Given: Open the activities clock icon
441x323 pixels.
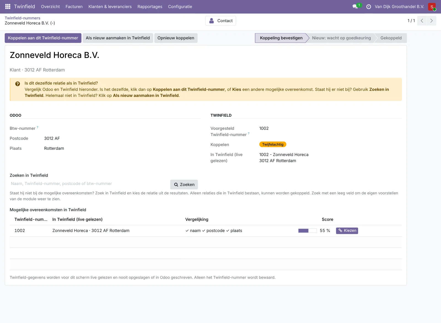Looking at the screenshot, I should pos(369,7).
